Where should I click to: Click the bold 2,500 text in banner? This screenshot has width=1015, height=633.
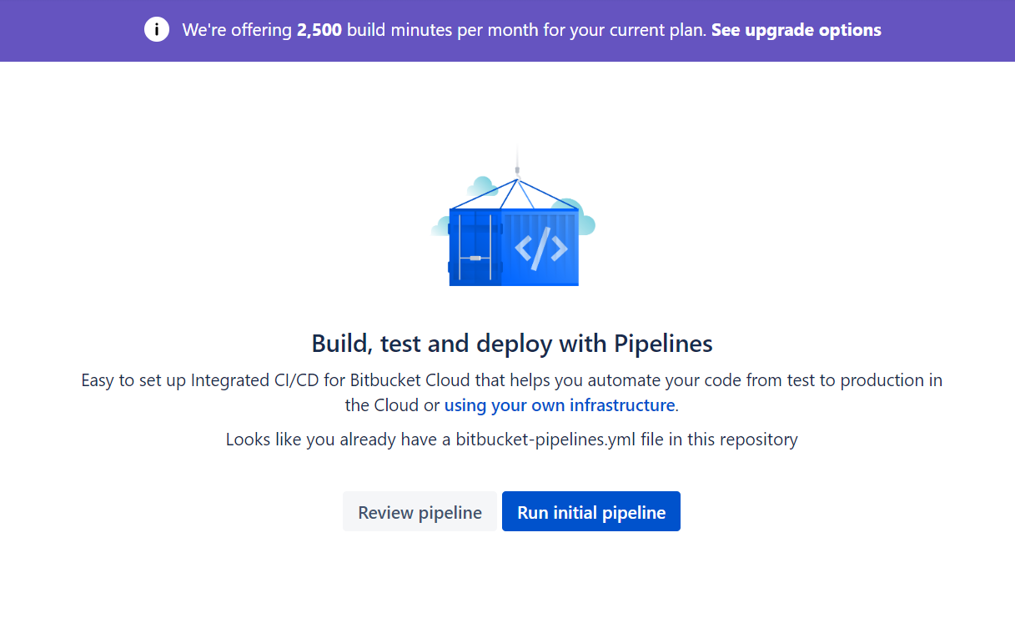point(319,30)
